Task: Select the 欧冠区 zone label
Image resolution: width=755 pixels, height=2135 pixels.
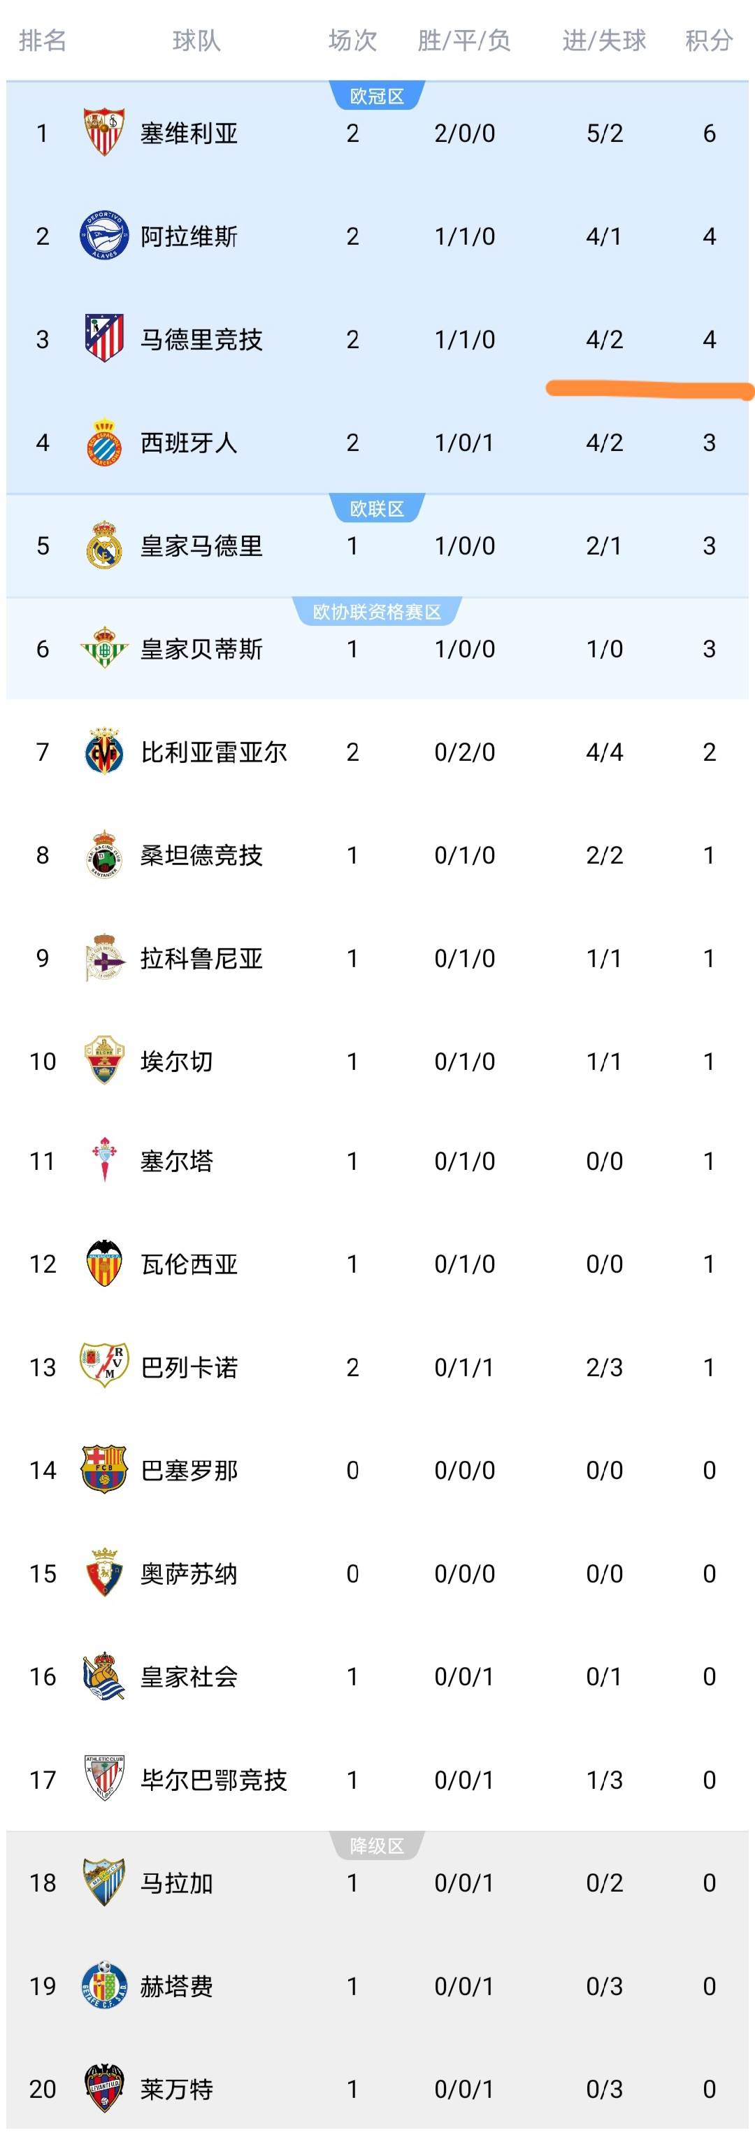Action: point(377,96)
